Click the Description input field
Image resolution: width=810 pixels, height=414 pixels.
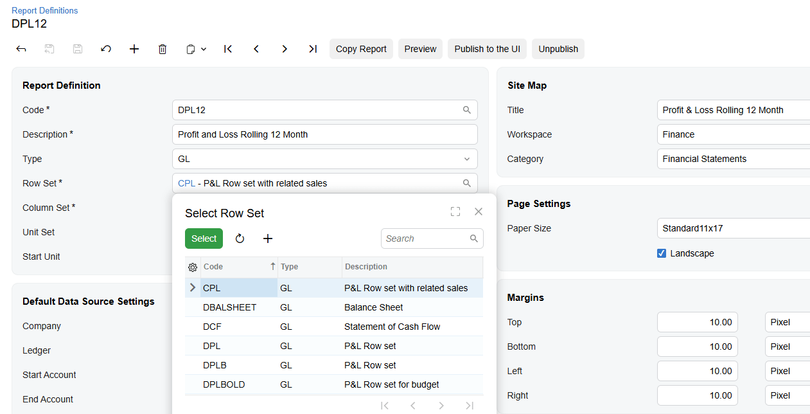click(x=325, y=134)
